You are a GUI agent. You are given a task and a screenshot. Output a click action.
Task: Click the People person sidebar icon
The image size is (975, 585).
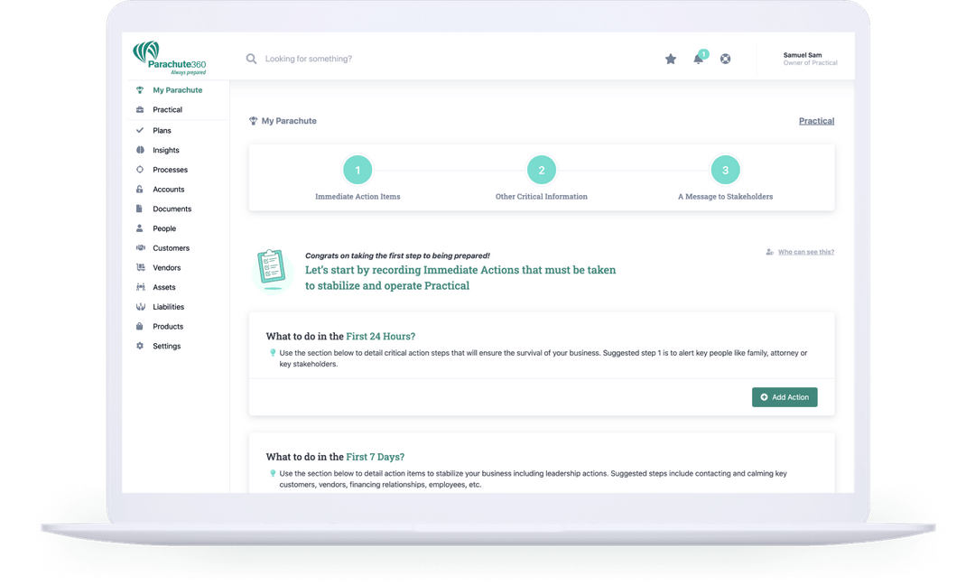click(140, 228)
